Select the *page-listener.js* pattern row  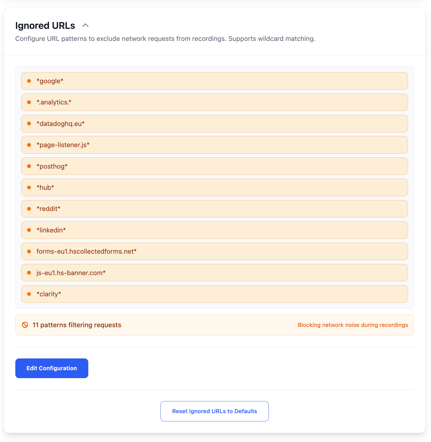coord(214,145)
